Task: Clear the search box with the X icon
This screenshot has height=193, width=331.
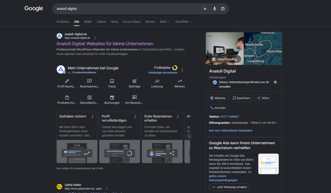Action: 205,9
